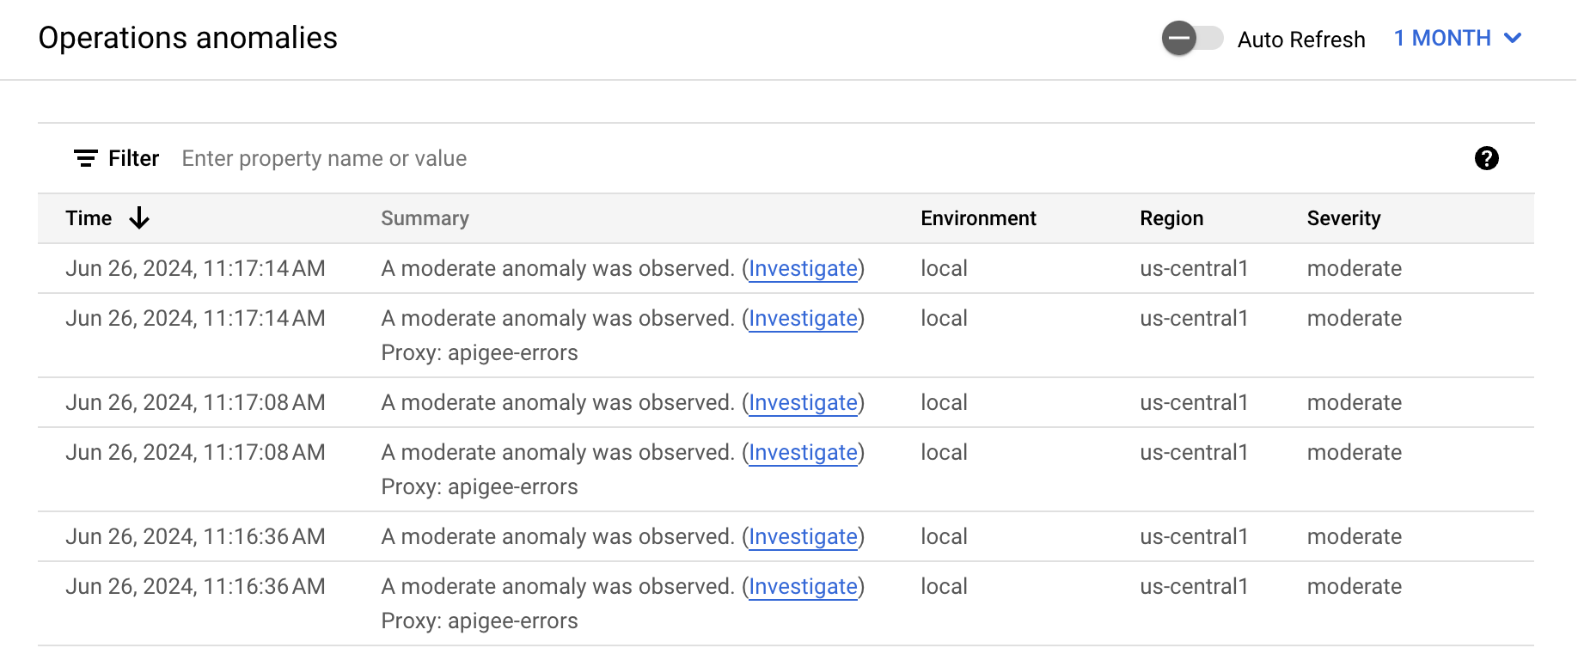Click the sort arrow next to Time
The height and width of the screenshot is (648, 1578).
(x=138, y=218)
